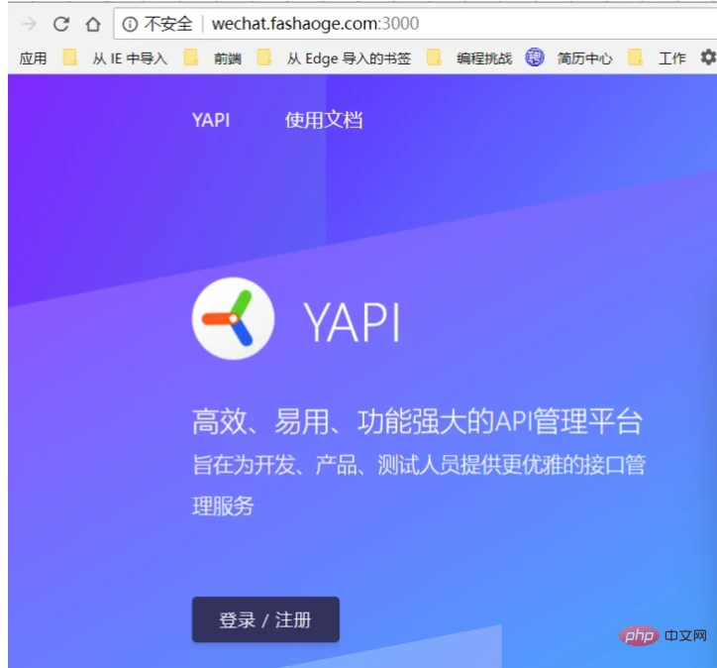Open the 使用文档 nav link

324,120
